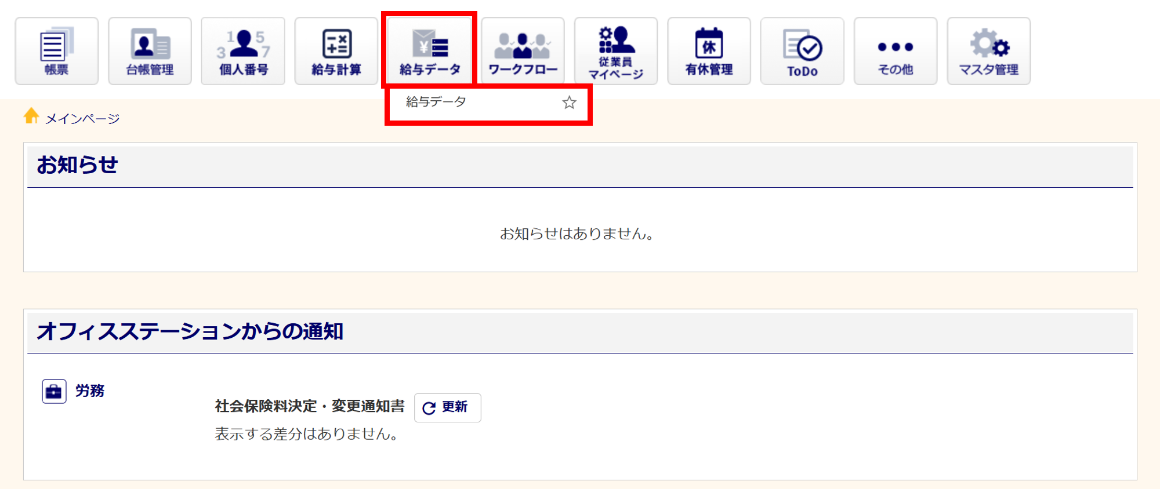
Task: Click the orange home icon in breadcrumb
Action: 31,116
